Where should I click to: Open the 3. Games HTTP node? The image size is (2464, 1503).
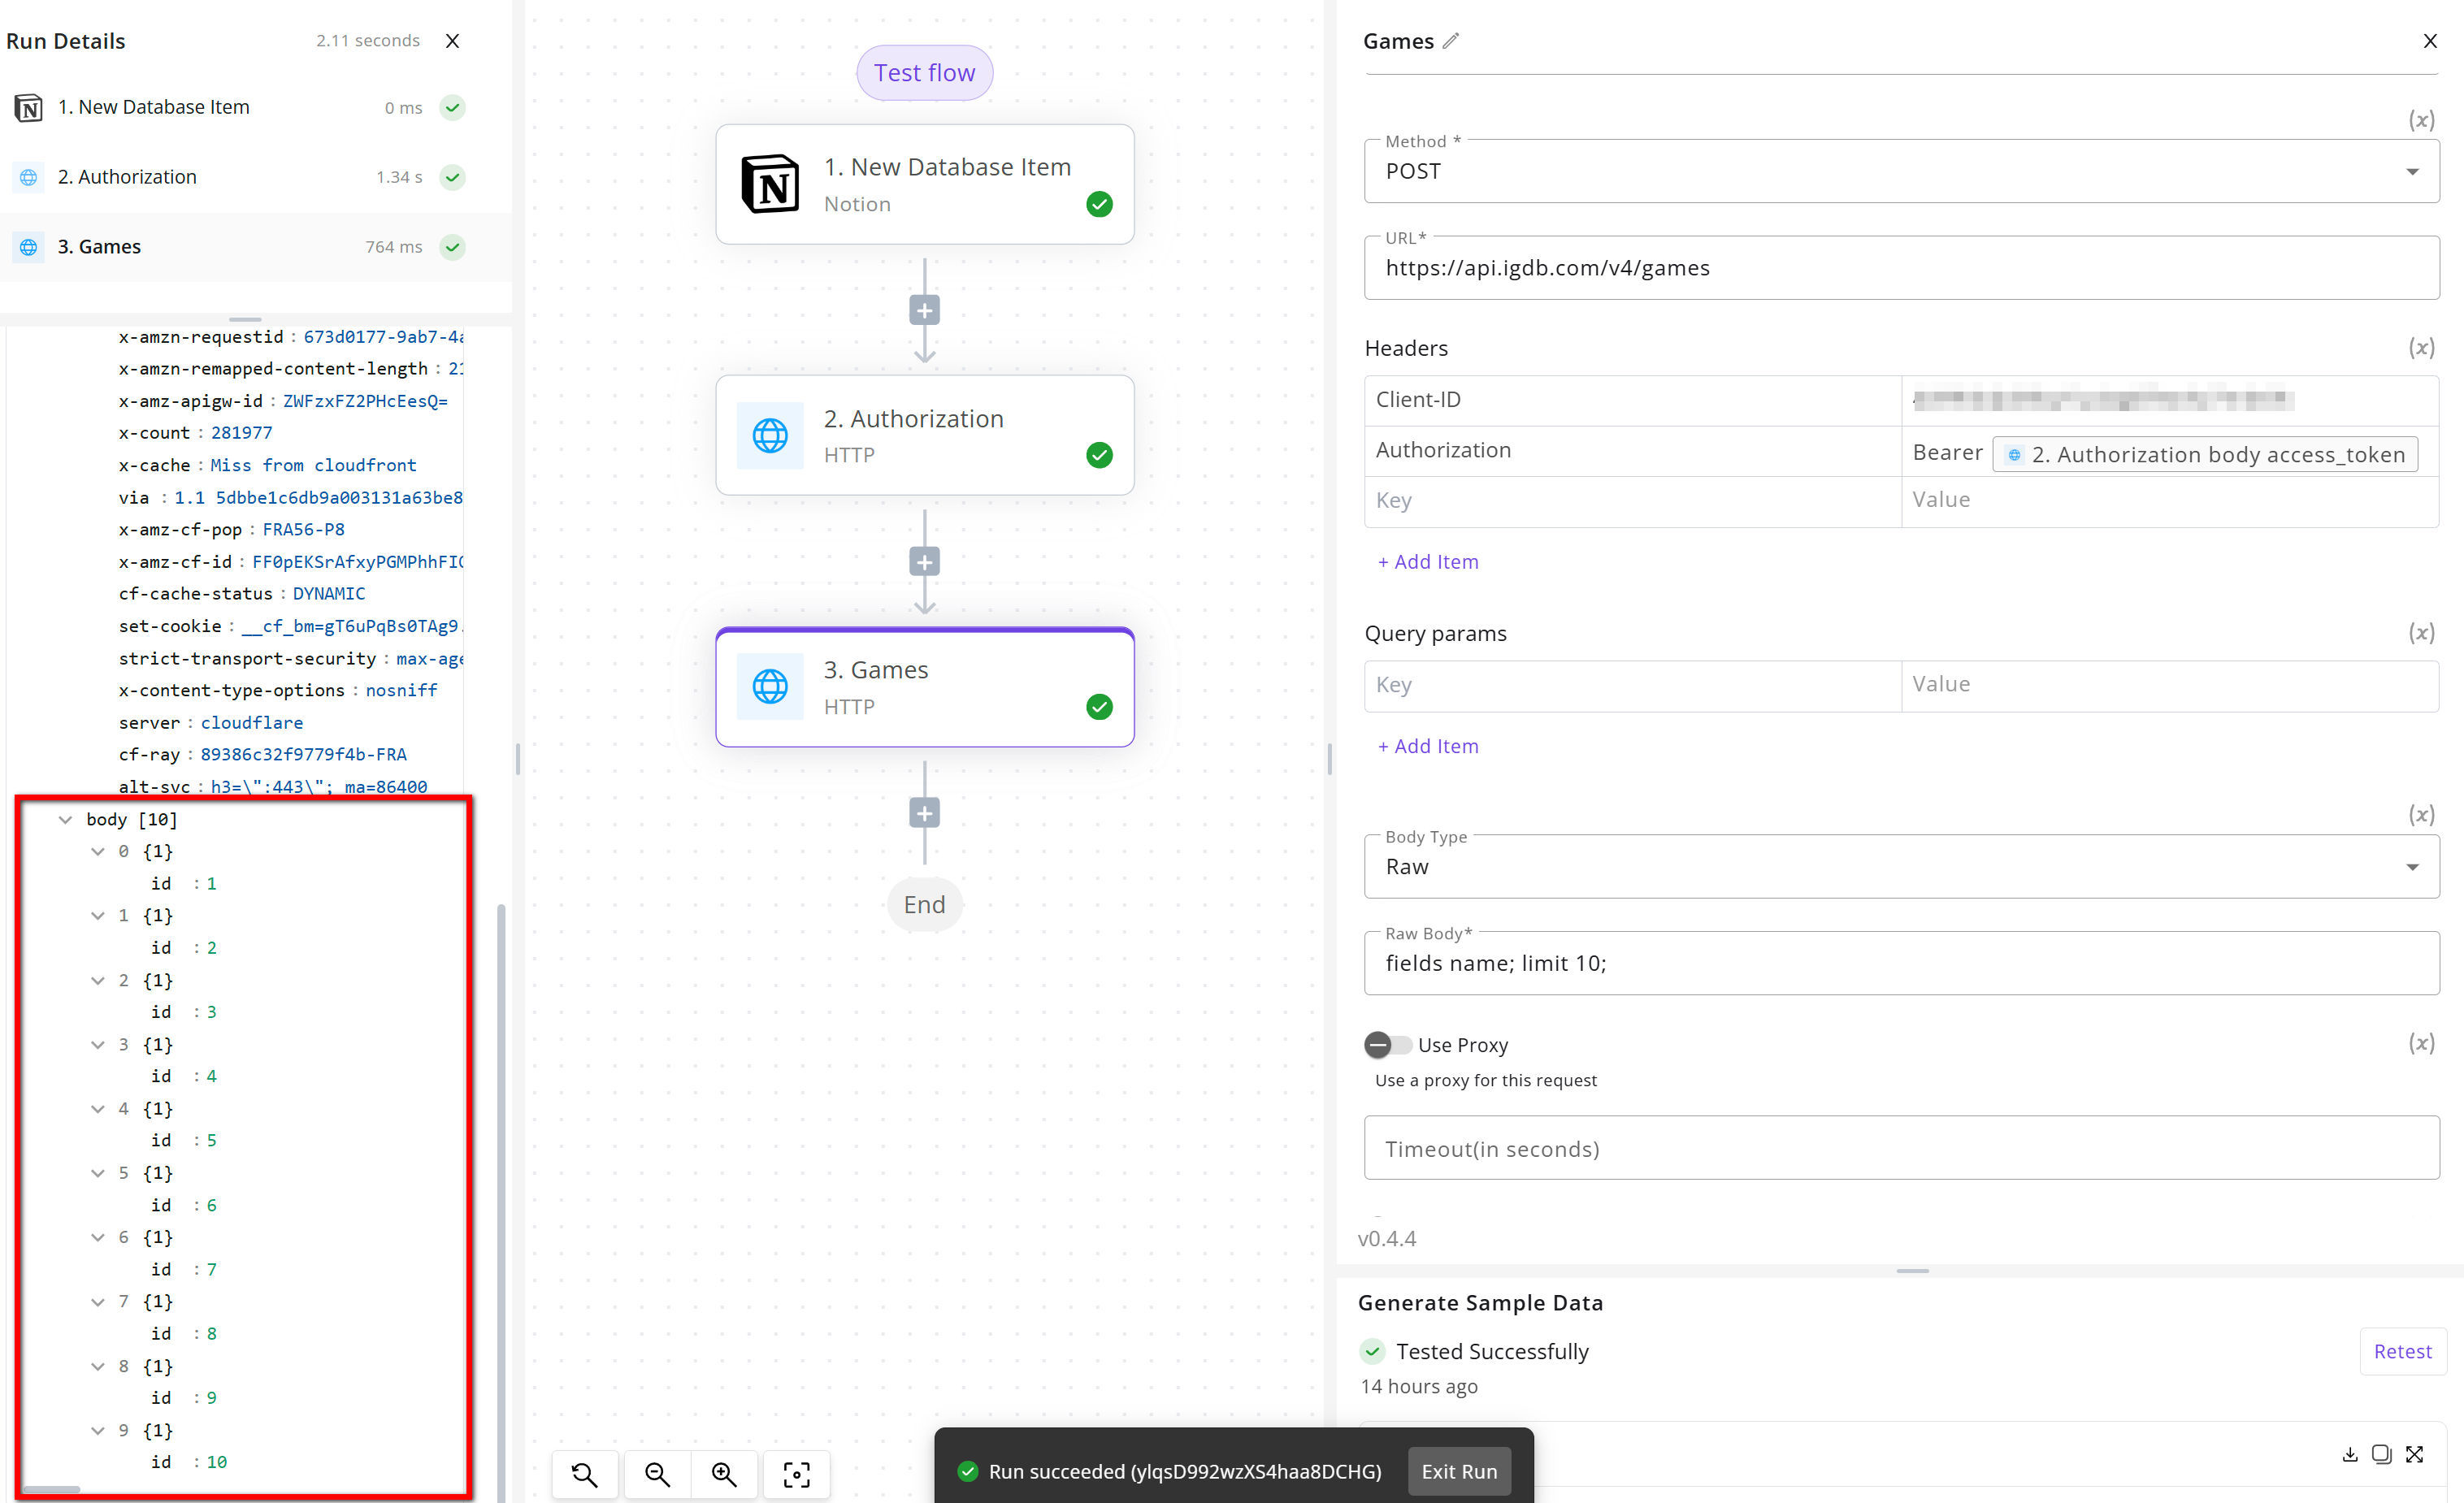(924, 687)
